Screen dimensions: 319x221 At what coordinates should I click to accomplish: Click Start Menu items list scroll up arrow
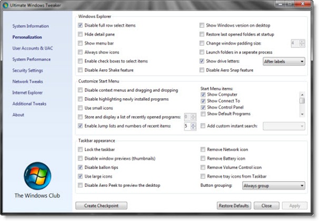click(302, 94)
